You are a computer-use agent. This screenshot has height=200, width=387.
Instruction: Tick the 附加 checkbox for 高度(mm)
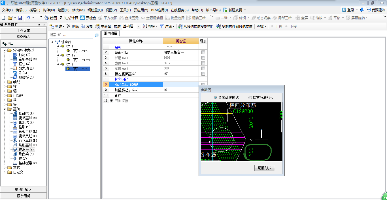tap(203, 69)
